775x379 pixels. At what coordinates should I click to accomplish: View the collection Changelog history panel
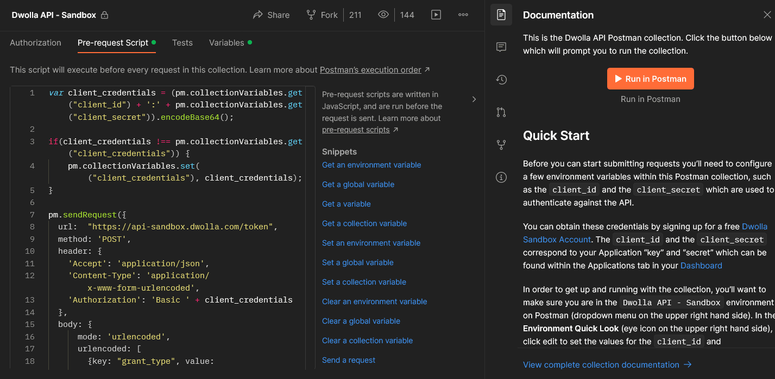tap(501, 79)
